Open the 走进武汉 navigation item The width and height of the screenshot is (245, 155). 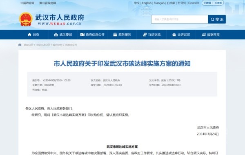[x=181, y=35]
